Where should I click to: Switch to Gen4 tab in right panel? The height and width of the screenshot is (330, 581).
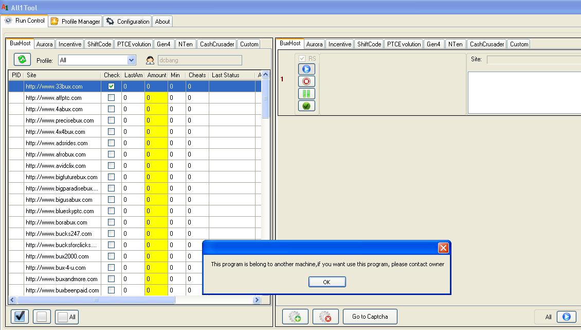[433, 44]
